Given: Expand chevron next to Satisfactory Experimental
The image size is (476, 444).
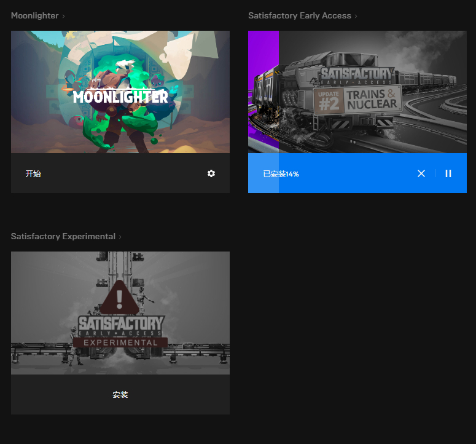Looking at the screenshot, I should pyautogui.click(x=120, y=237).
